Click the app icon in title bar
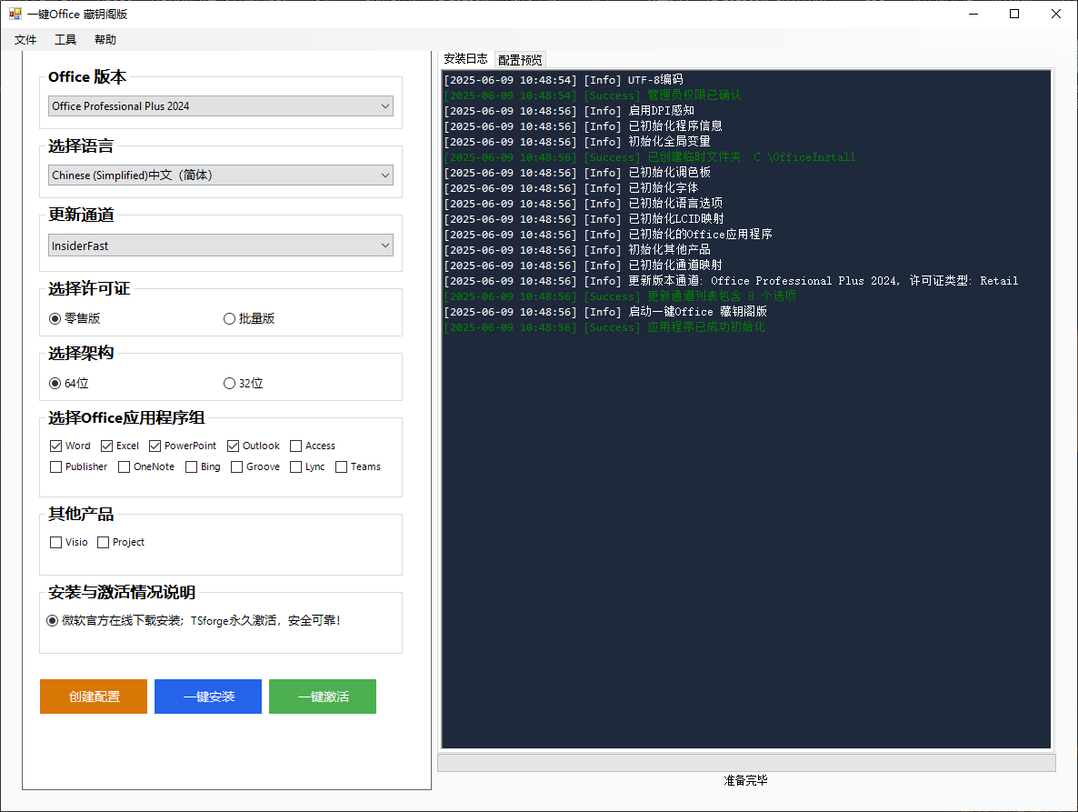Image resolution: width=1078 pixels, height=812 pixels. pyautogui.click(x=15, y=14)
